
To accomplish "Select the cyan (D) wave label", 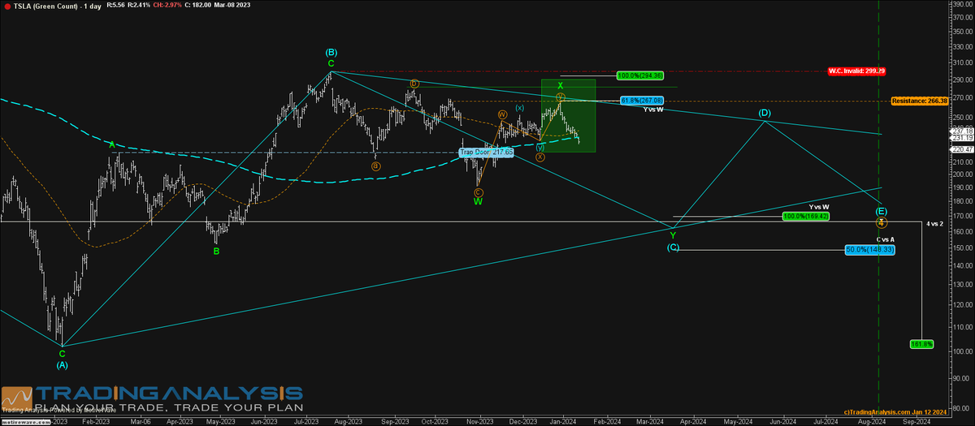I will (765, 113).
